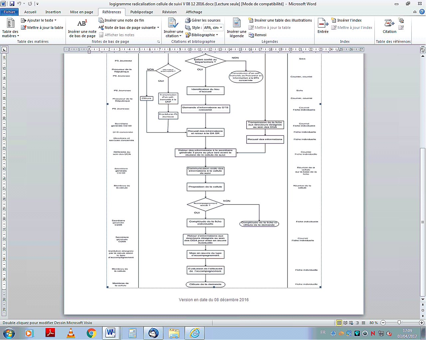Switch to the Révision tab
The width and height of the screenshot is (426, 340).
click(x=169, y=12)
